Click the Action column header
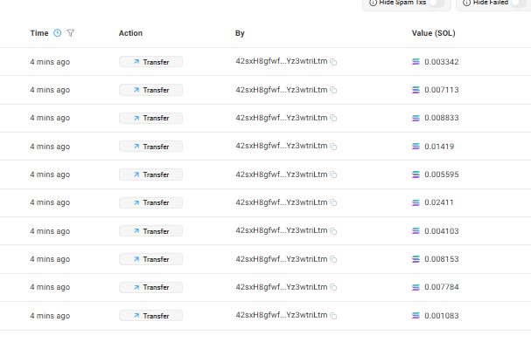This screenshot has height=349, width=531. coord(130,33)
